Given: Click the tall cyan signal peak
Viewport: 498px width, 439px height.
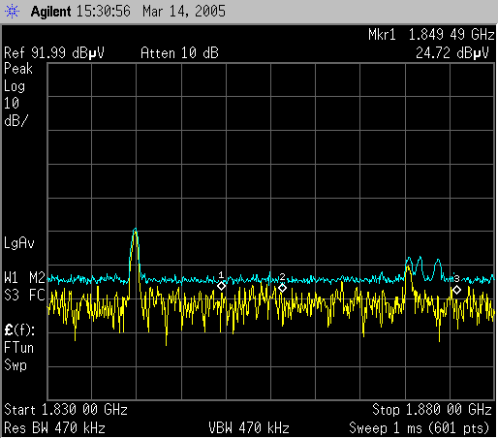Looking at the screenshot, I should 135,230.
